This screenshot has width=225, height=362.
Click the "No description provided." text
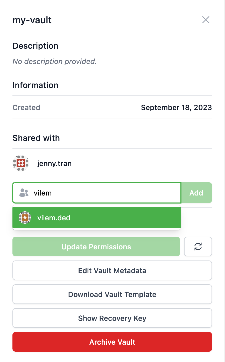click(54, 61)
